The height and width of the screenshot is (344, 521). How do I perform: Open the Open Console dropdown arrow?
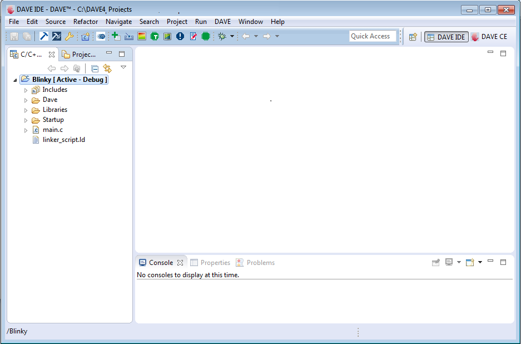pyautogui.click(x=480, y=262)
